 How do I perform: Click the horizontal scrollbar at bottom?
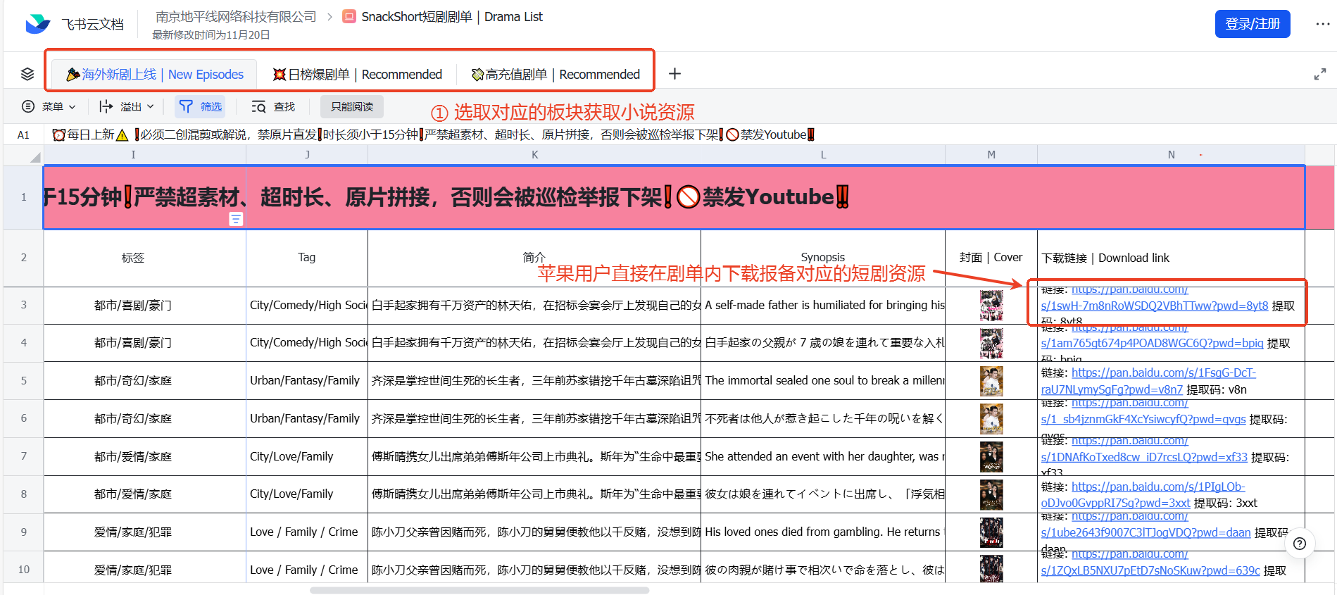pos(479,590)
